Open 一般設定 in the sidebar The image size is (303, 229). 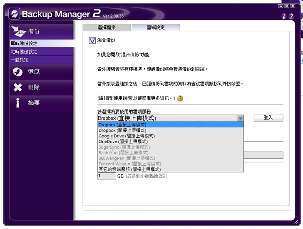coord(41,60)
